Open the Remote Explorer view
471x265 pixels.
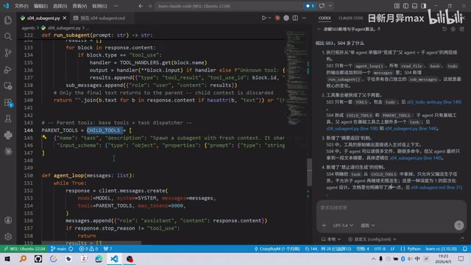click(x=8, y=86)
